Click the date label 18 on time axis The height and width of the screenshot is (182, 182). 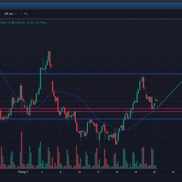(136, 172)
